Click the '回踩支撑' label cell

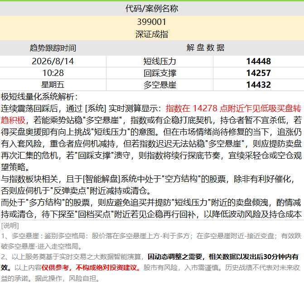click(x=159, y=73)
